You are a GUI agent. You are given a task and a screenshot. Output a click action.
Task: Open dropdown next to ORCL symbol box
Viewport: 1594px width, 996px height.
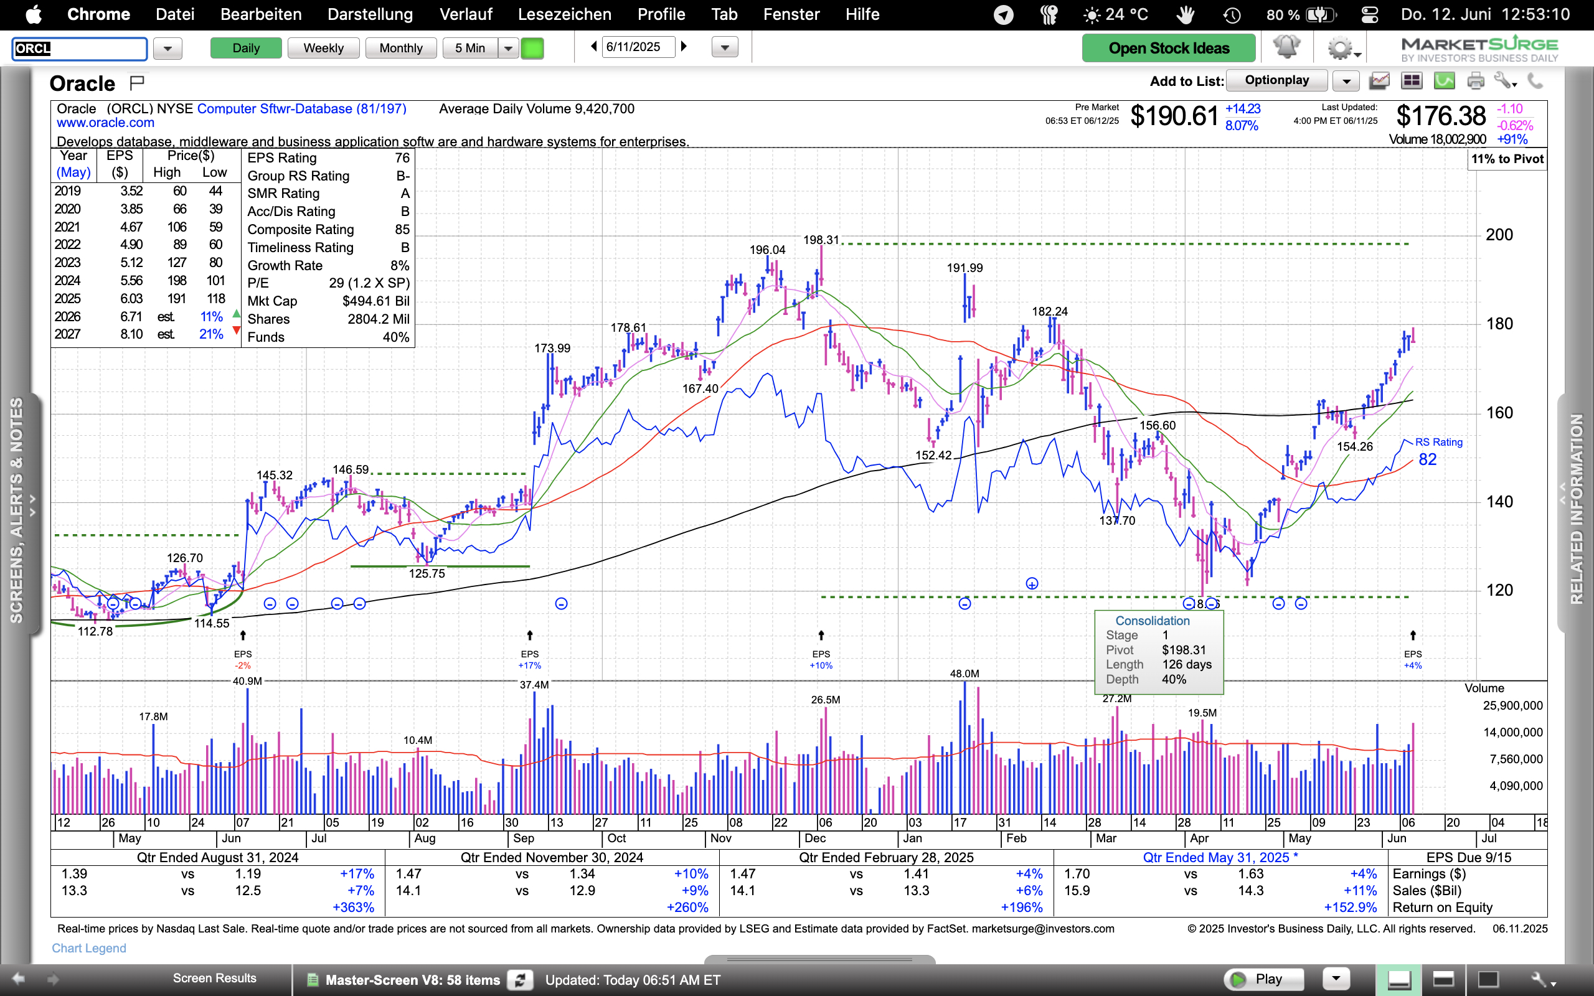click(x=167, y=49)
